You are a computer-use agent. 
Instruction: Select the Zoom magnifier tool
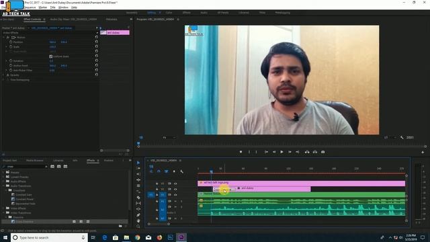coord(138,227)
